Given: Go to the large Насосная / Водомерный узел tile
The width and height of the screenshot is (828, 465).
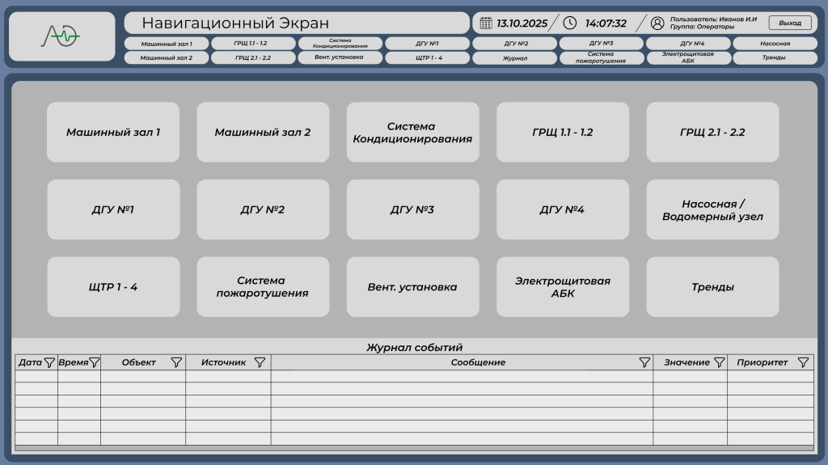Looking at the screenshot, I should pos(712,210).
